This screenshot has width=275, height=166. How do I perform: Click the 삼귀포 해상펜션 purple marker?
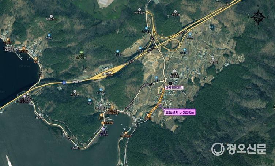103,129
